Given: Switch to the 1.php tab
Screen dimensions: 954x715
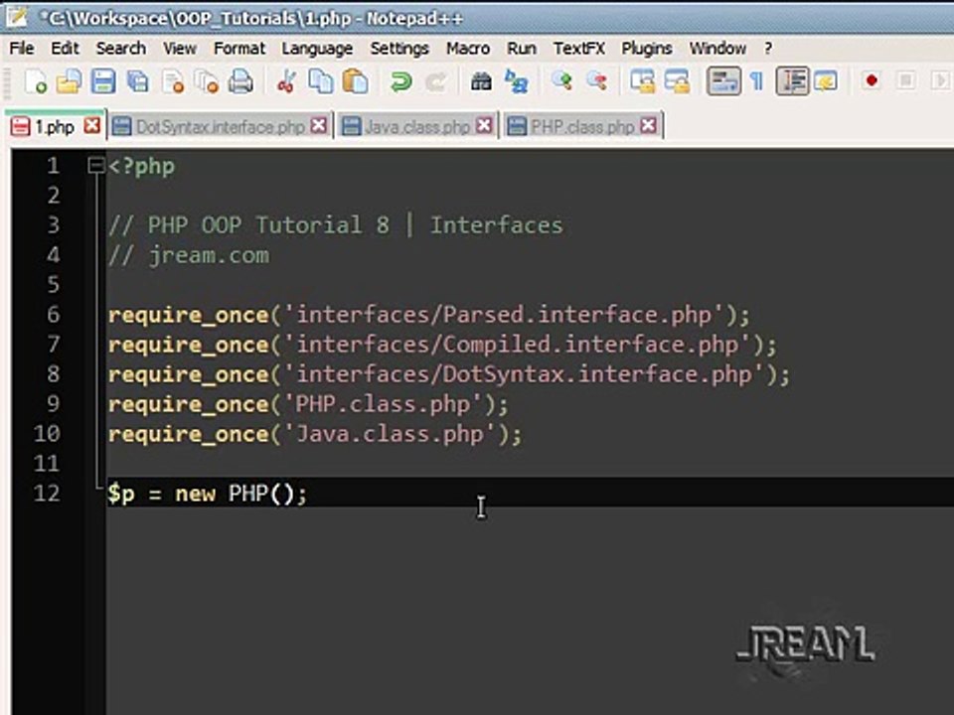Looking at the screenshot, I should click(55, 126).
